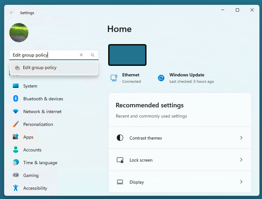Click the Apps grid icon
262x199 pixels.
click(16, 137)
